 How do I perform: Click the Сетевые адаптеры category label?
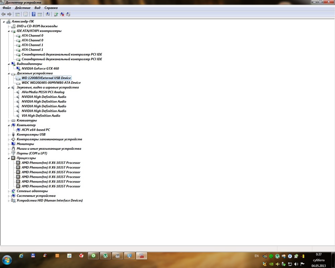click(x=32, y=191)
